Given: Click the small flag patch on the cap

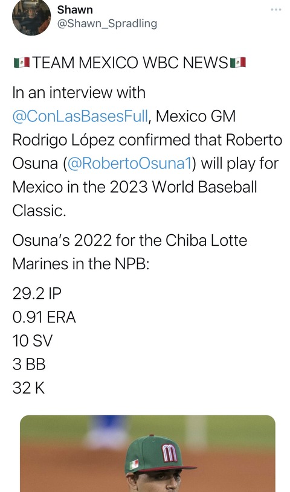Looking at the screenshot, I should [x=134, y=464].
